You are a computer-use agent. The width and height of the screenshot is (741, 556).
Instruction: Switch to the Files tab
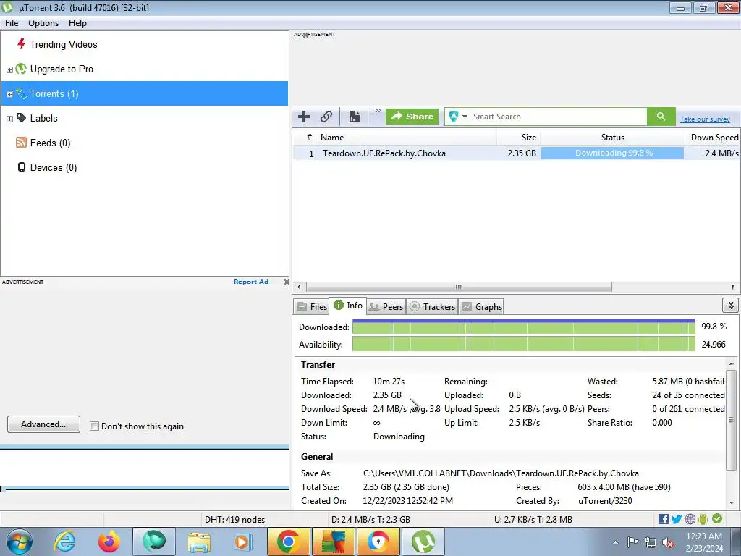(x=312, y=307)
